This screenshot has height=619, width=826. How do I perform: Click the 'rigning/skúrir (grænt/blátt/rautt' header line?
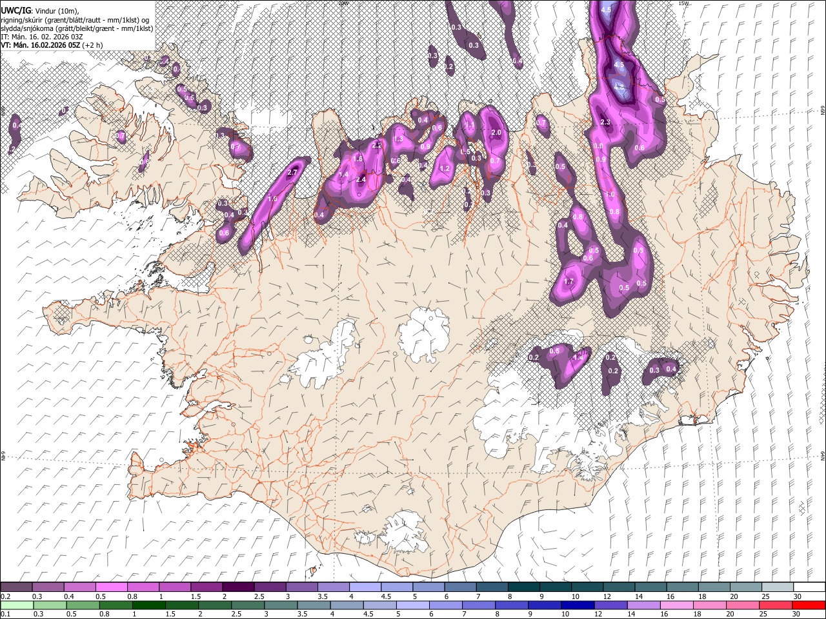click(75, 20)
